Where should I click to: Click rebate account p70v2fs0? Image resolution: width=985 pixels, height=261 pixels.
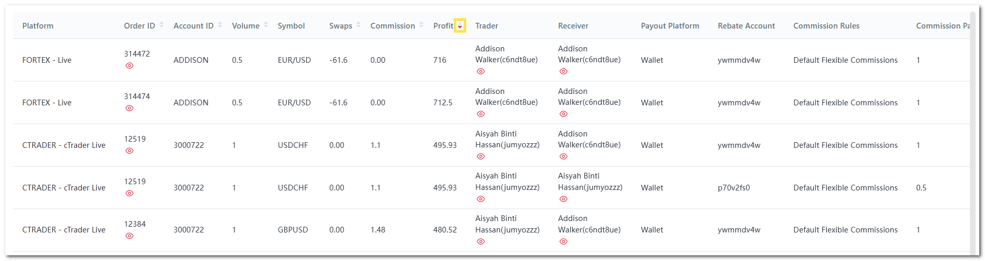(x=734, y=188)
